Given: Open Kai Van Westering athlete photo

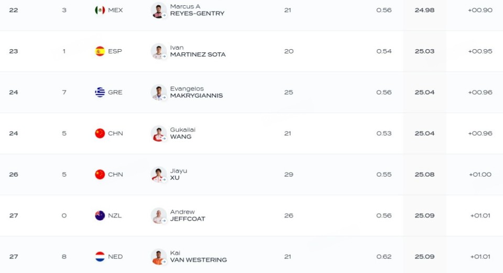Looking at the screenshot, I should tap(158, 256).
